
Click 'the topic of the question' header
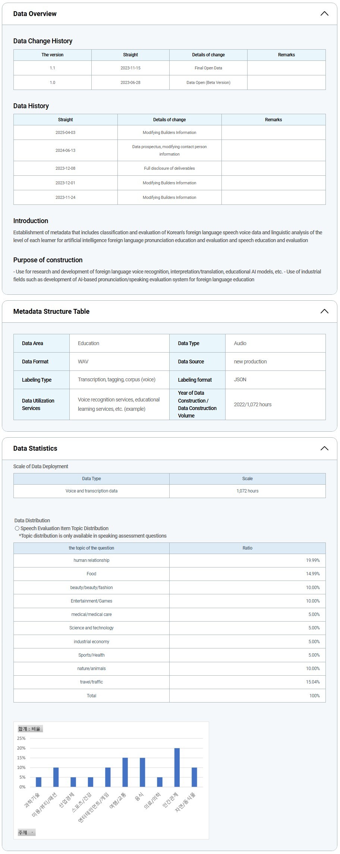[91, 548]
